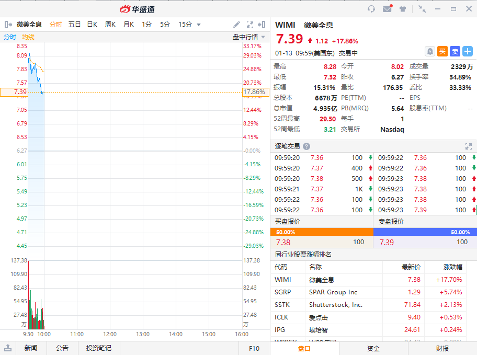Click the 量比 value 176.35

[x=393, y=88]
